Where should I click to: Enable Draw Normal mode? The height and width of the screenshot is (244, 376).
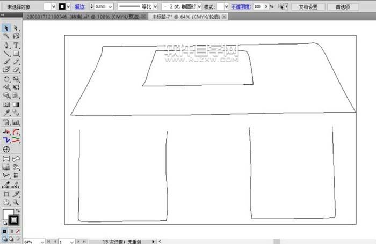tap(5, 239)
